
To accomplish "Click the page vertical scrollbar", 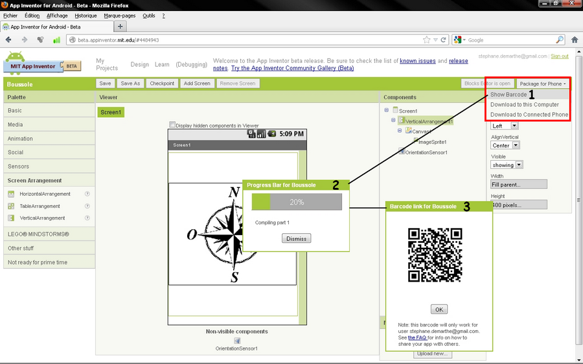I will pos(578,201).
